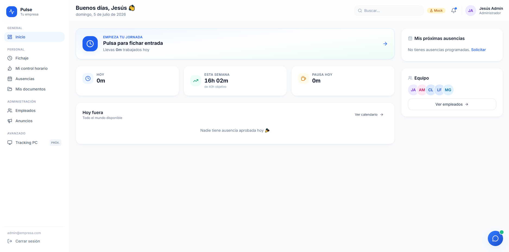This screenshot has width=509, height=252.
Task: Click the coffee cup Pausa hoy icon
Action: click(303, 78)
